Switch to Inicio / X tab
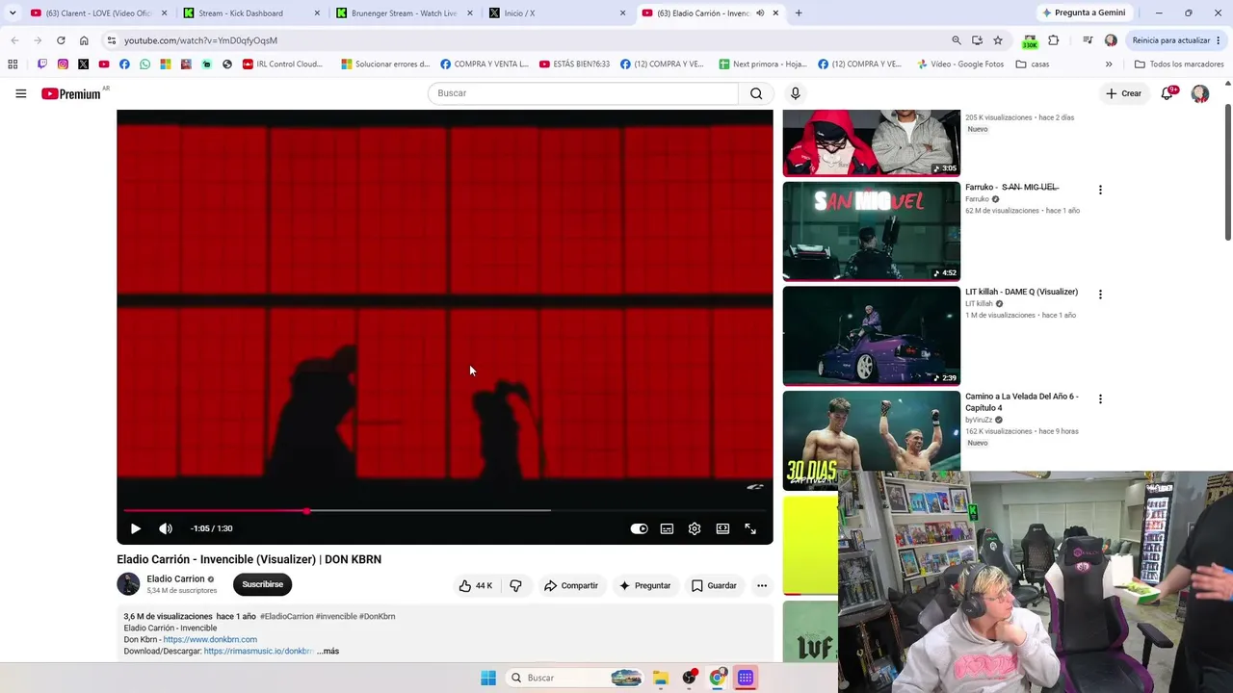Image resolution: width=1233 pixels, height=693 pixels. click(x=557, y=13)
